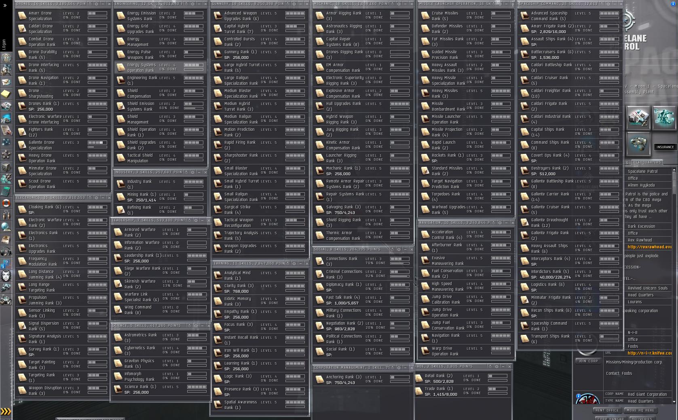Open the yellow notepad sidebar icon
Image resolution: width=678 pixels, height=420 pixels.
[6, 94]
